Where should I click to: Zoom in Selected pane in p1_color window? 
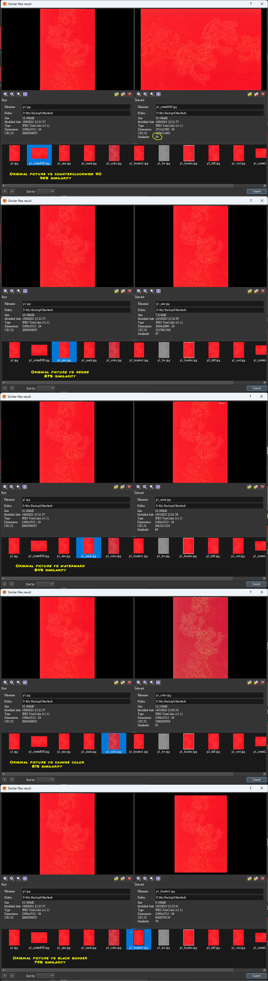[145, 683]
